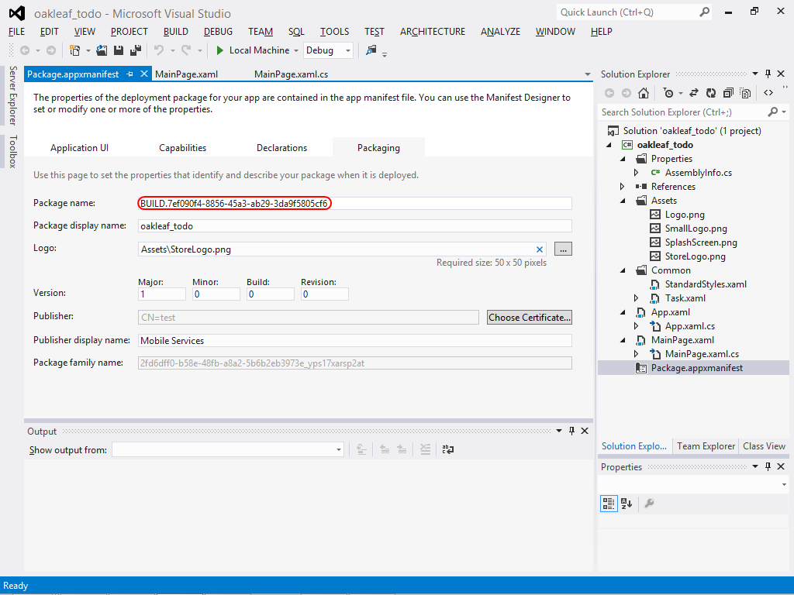Click the Show All Files icon
The image size is (794, 595).
[745, 93]
